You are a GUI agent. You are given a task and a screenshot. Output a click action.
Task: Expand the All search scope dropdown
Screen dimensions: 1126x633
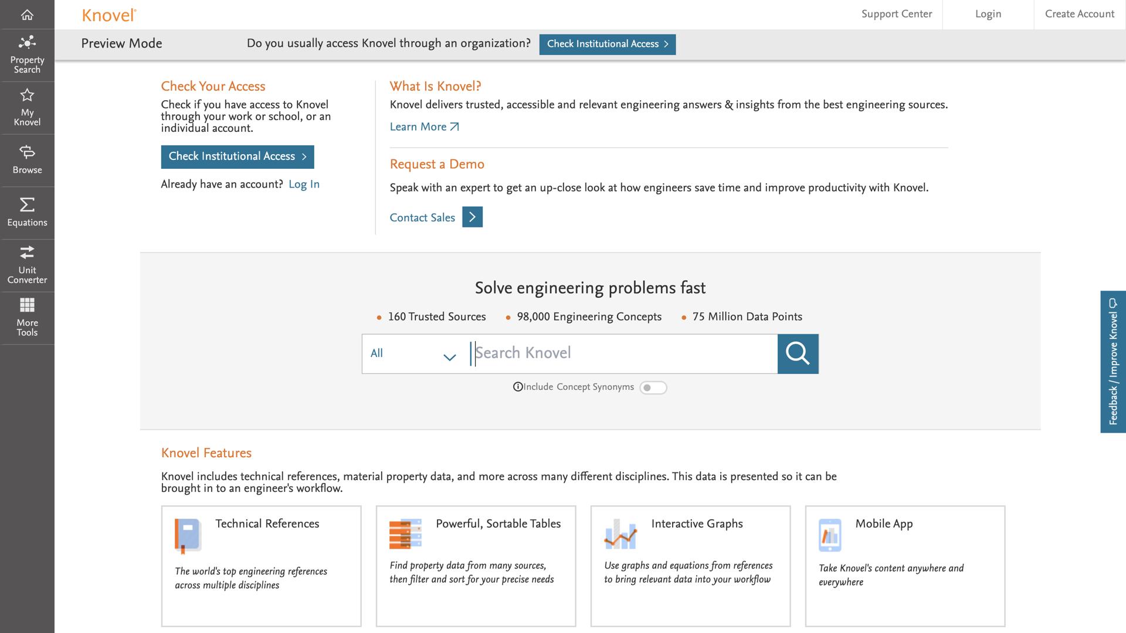[x=413, y=353]
